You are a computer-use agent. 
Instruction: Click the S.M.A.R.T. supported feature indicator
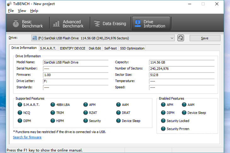point(20,105)
